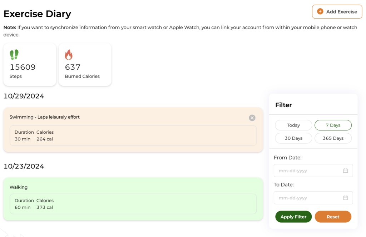Select the 30 Days filter option
This screenshot has width=366, height=237.
pos(293,138)
